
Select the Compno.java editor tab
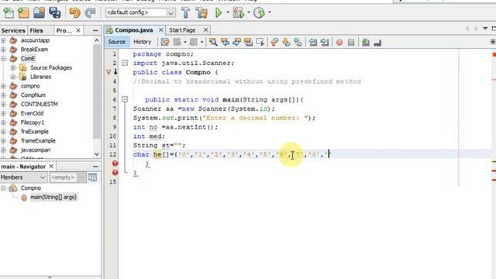(134, 30)
